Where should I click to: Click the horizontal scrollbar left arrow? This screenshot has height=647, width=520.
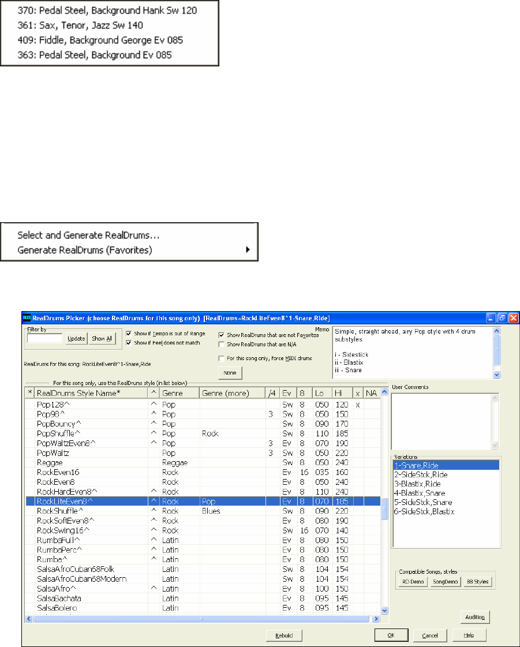coord(29,619)
